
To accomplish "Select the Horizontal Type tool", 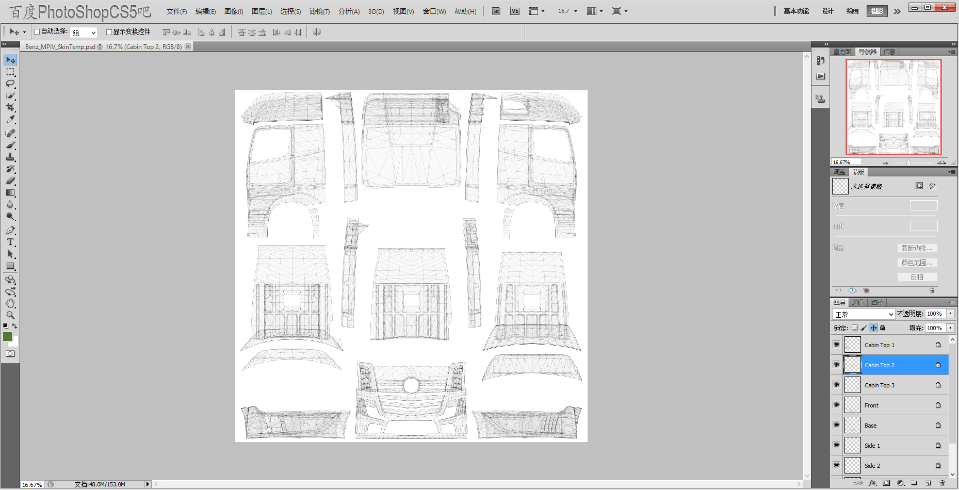I will pos(10,242).
